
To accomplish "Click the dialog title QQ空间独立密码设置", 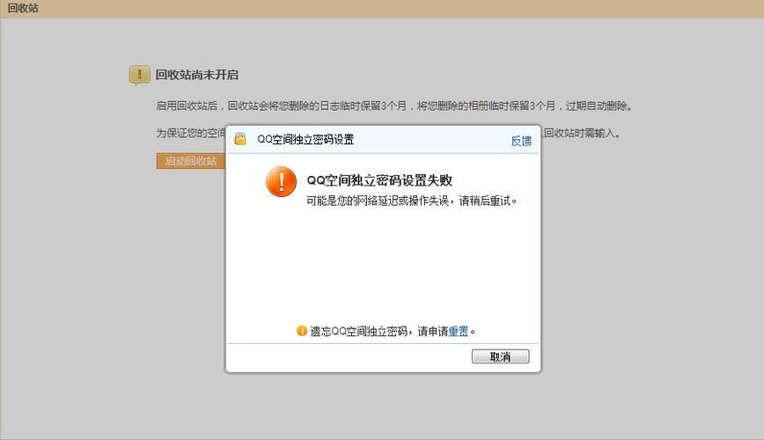I will (x=305, y=139).
